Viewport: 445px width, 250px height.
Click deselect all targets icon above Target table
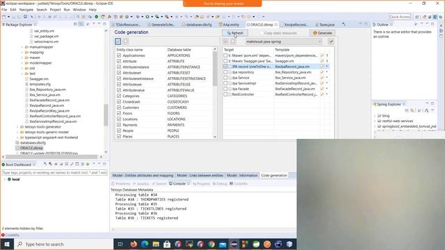(233, 42)
